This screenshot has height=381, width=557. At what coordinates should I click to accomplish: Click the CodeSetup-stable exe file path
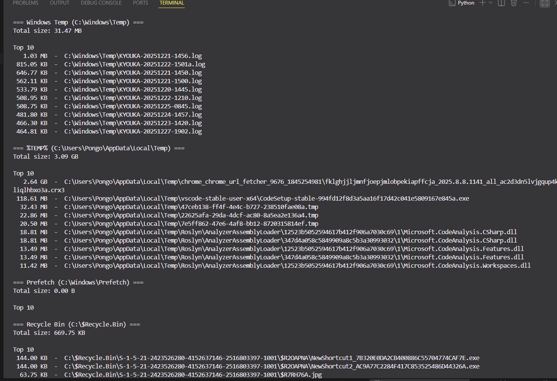(267, 199)
